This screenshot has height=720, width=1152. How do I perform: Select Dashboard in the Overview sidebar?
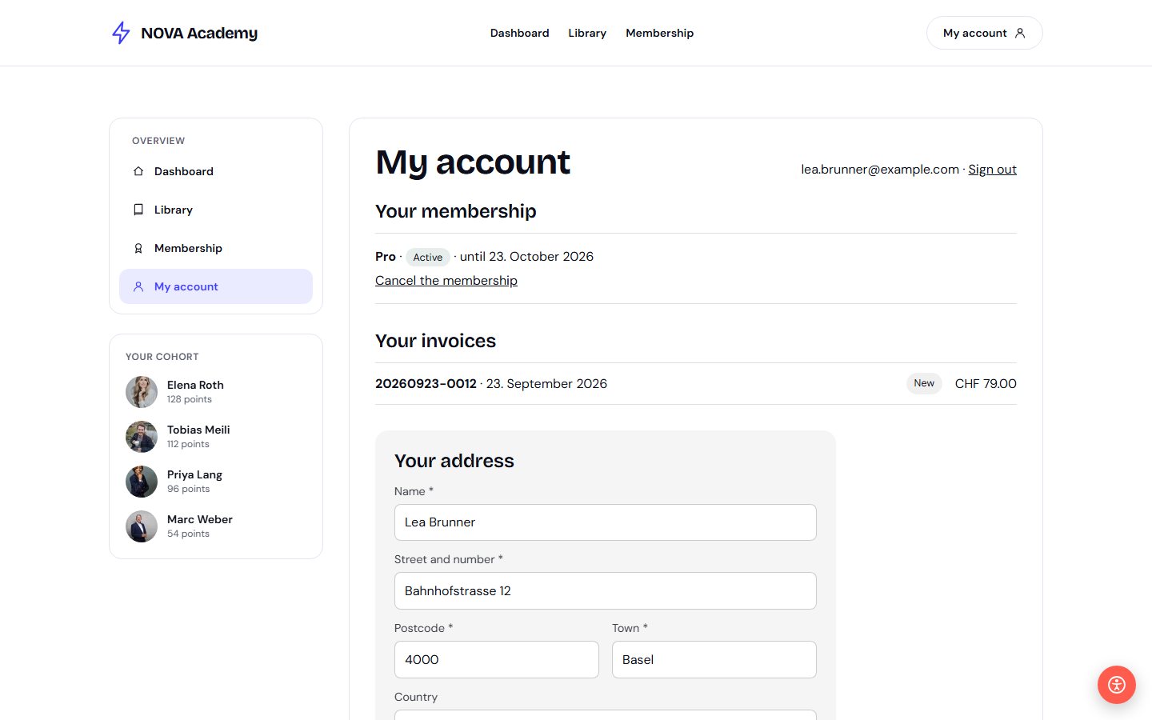[216, 171]
